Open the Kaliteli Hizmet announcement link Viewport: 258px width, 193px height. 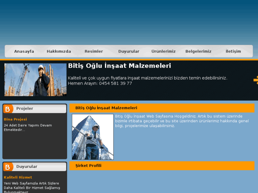[x=18, y=177]
